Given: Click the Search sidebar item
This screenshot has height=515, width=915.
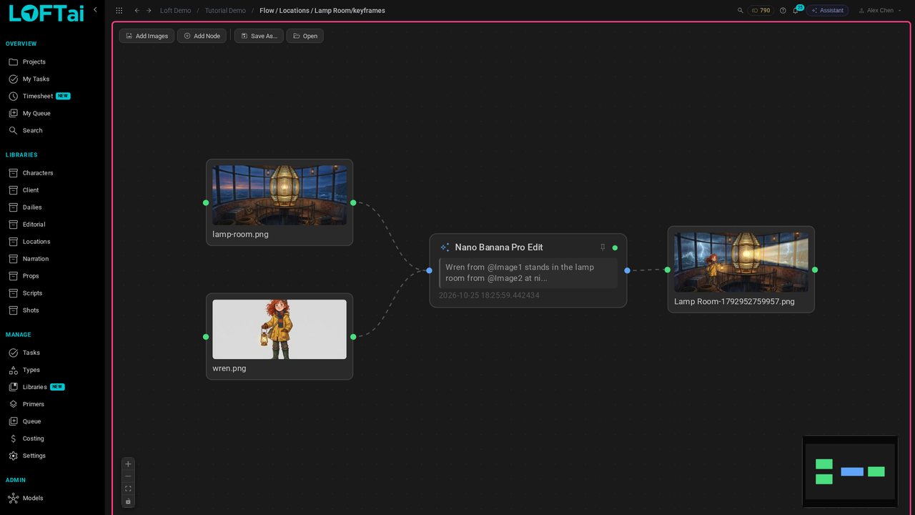Looking at the screenshot, I should (32, 131).
